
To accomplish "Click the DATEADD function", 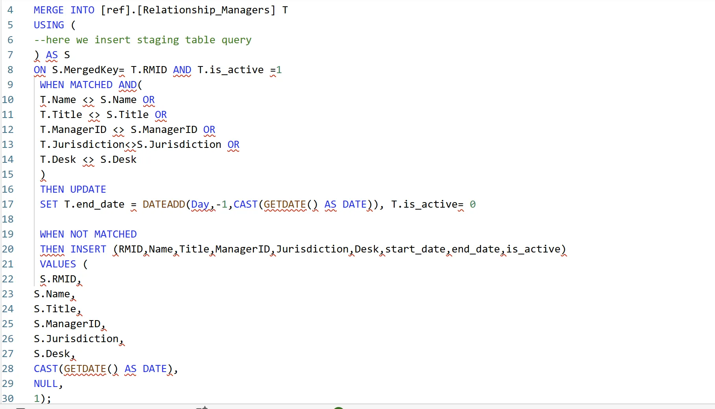I will click(164, 204).
